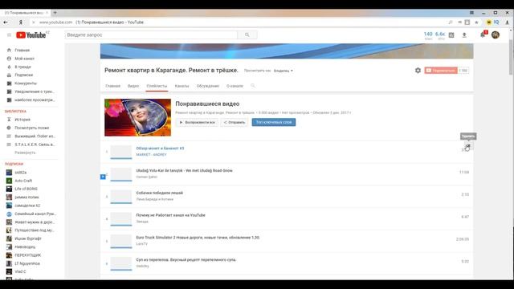This screenshot has width=514, height=289.
Task: Click the 140 stats counter in header
Action: coord(428,35)
